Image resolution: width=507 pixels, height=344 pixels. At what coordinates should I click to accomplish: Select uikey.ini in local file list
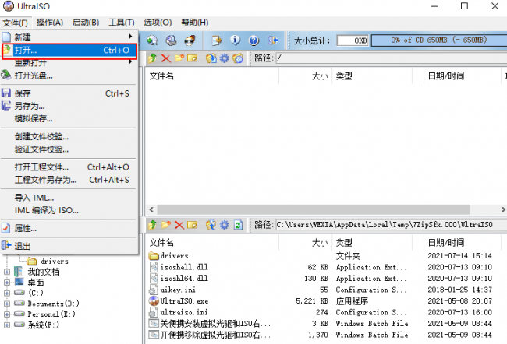coord(178,290)
